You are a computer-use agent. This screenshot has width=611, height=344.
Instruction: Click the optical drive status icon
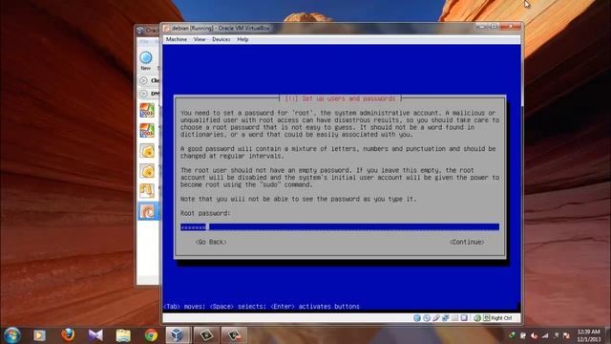pyautogui.click(x=427, y=318)
